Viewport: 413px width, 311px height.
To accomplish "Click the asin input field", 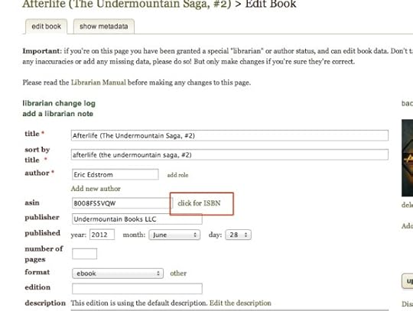I will tap(122, 203).
